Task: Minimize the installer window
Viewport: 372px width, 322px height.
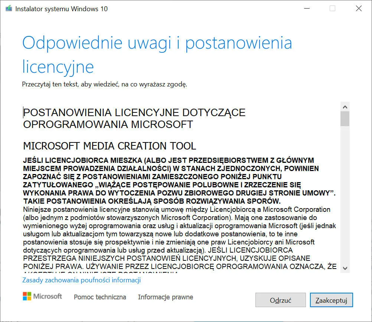Action: (306, 9)
